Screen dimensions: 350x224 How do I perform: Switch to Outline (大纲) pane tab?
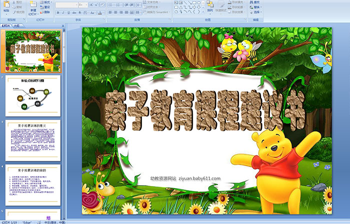tap(16, 26)
